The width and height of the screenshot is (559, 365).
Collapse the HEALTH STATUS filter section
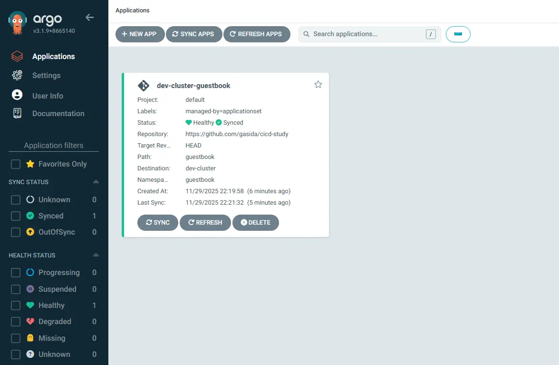95,255
